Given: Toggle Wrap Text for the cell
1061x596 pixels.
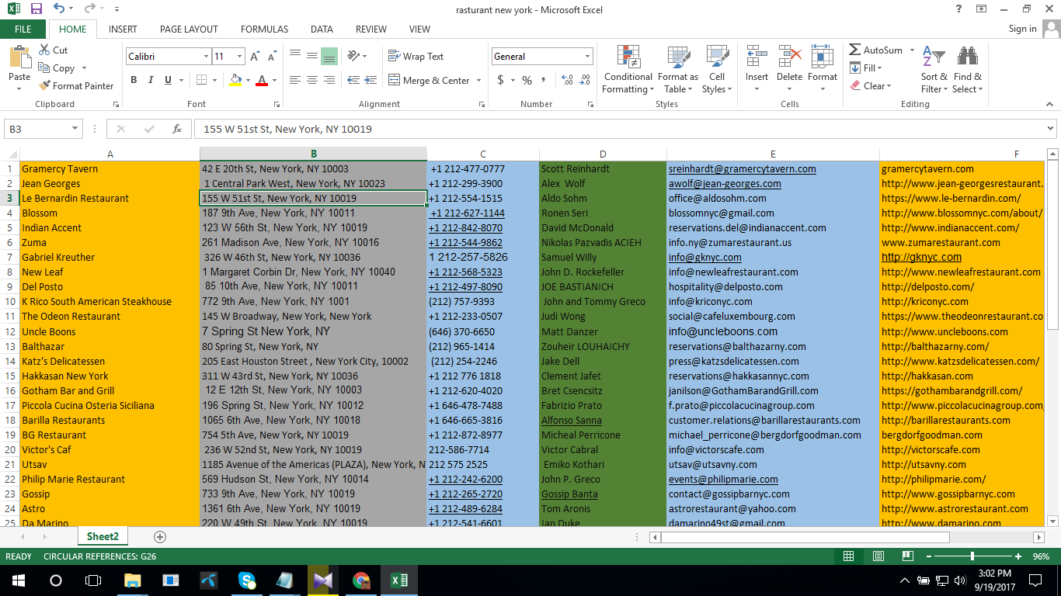Looking at the screenshot, I should click(416, 57).
